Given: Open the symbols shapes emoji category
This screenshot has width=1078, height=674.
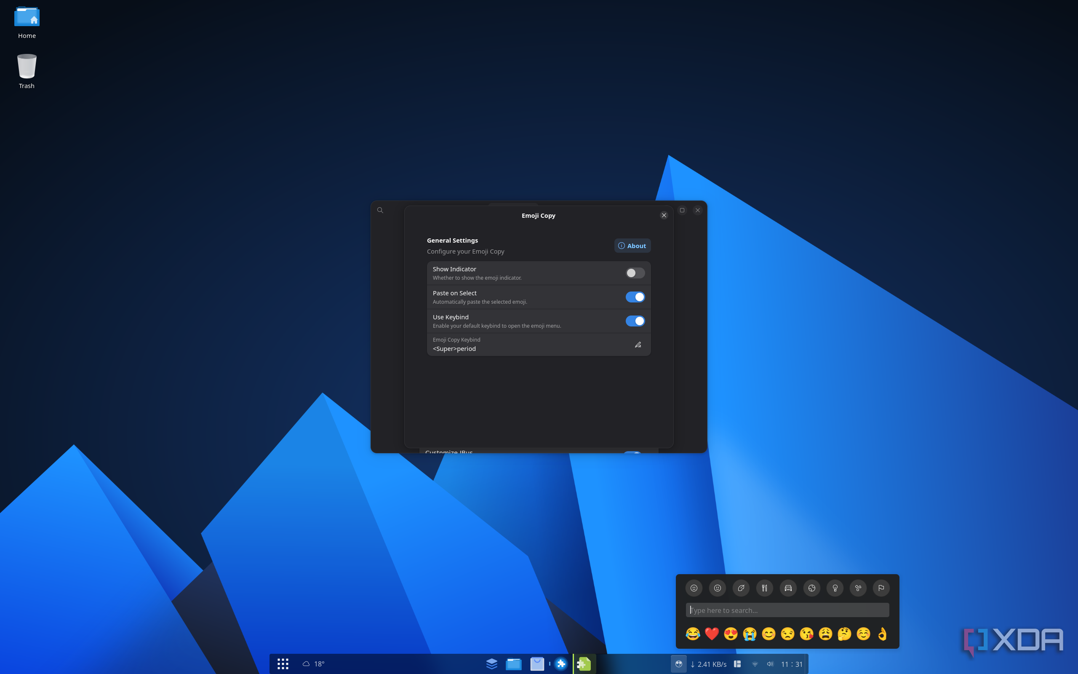Looking at the screenshot, I should [x=858, y=588].
